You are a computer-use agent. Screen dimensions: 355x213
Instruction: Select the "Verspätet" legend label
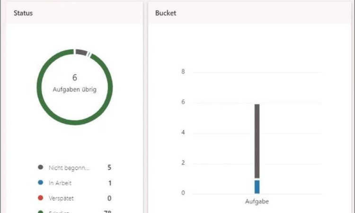[61, 198]
